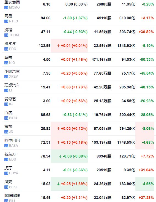
Task: Open 爱奇艺 stock quote
Action: tap(10, 99)
